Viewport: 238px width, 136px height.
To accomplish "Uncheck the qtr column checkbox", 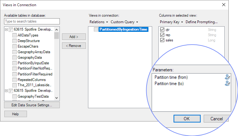I will tap(162, 30).
